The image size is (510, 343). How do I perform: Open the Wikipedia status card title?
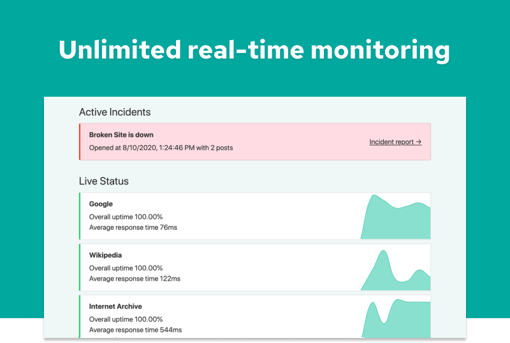point(105,255)
